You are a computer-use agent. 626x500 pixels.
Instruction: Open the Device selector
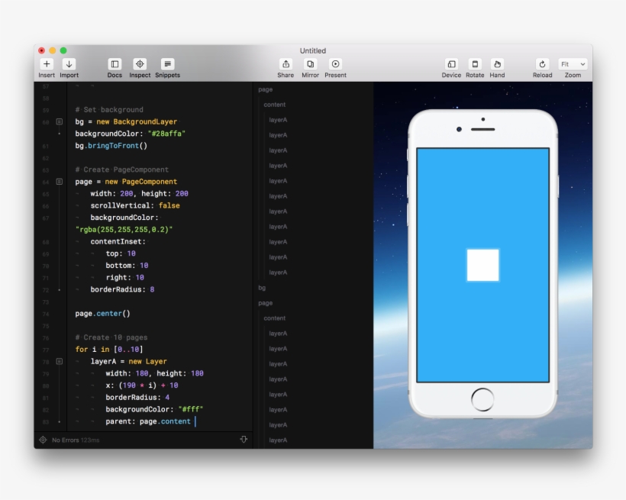tap(451, 66)
